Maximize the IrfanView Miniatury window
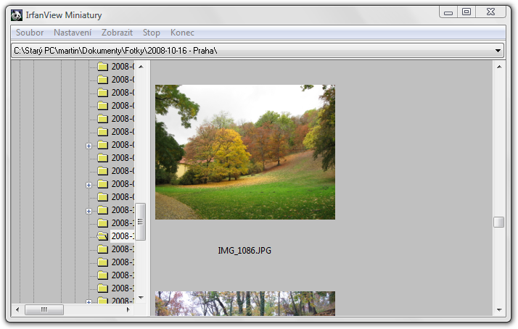The image size is (518, 329). [466, 12]
